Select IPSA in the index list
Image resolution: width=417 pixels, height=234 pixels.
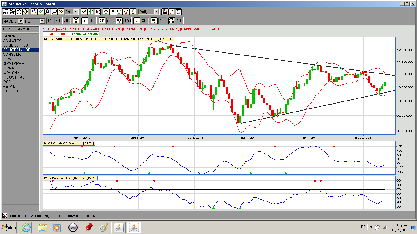7,82
